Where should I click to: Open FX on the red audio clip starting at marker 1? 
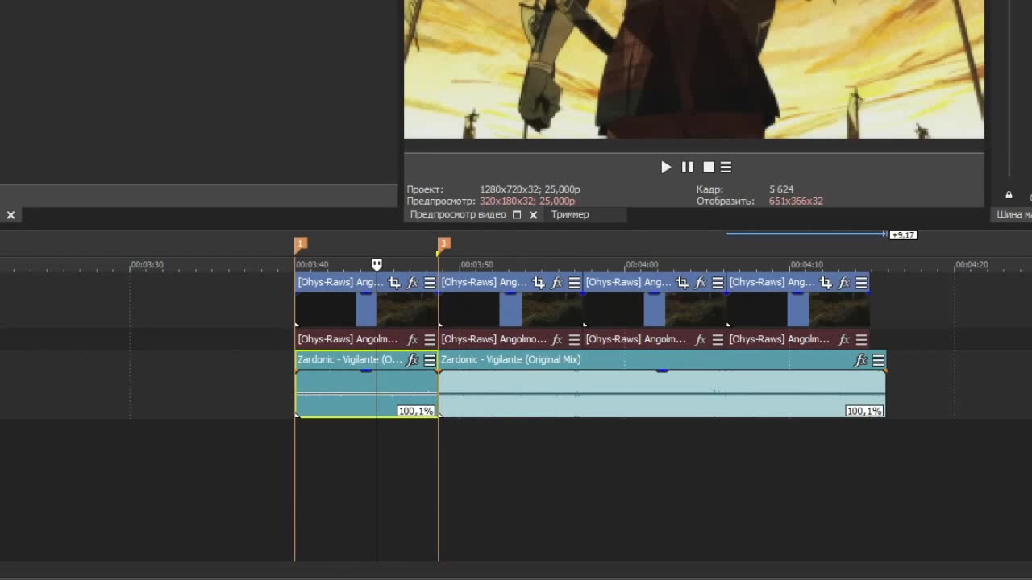click(x=412, y=340)
